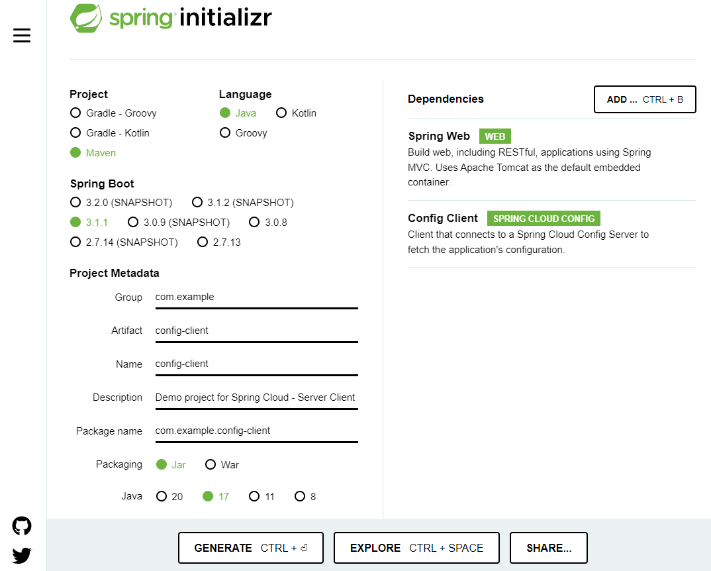Select Java version 20

169,497
